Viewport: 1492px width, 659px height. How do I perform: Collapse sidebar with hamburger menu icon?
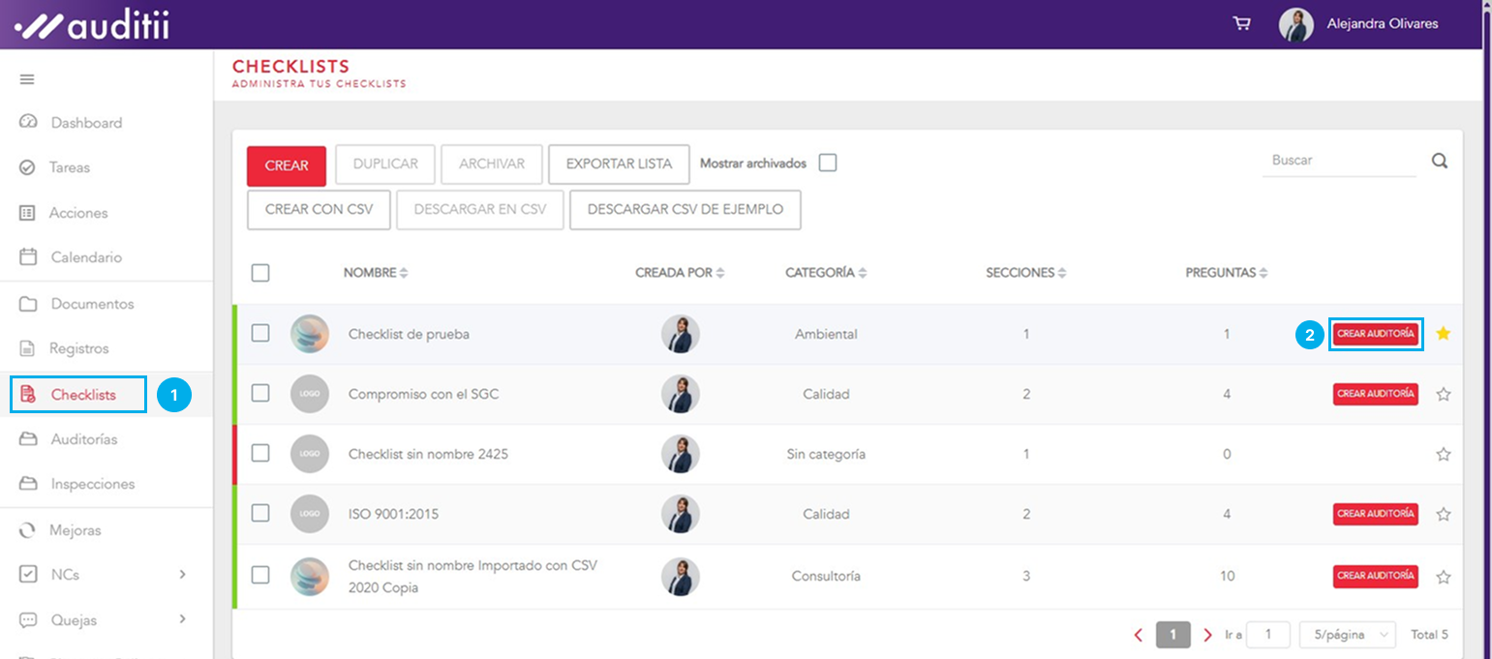click(x=27, y=79)
